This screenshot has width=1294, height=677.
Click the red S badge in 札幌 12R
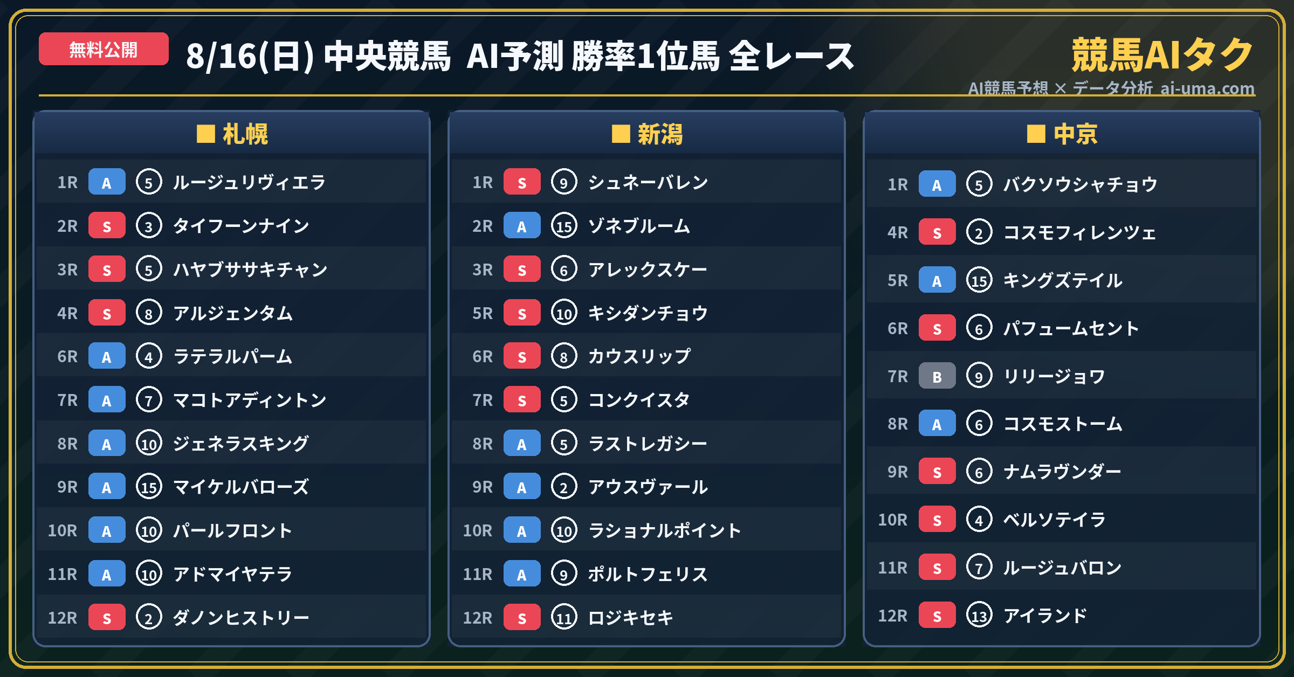(x=107, y=617)
